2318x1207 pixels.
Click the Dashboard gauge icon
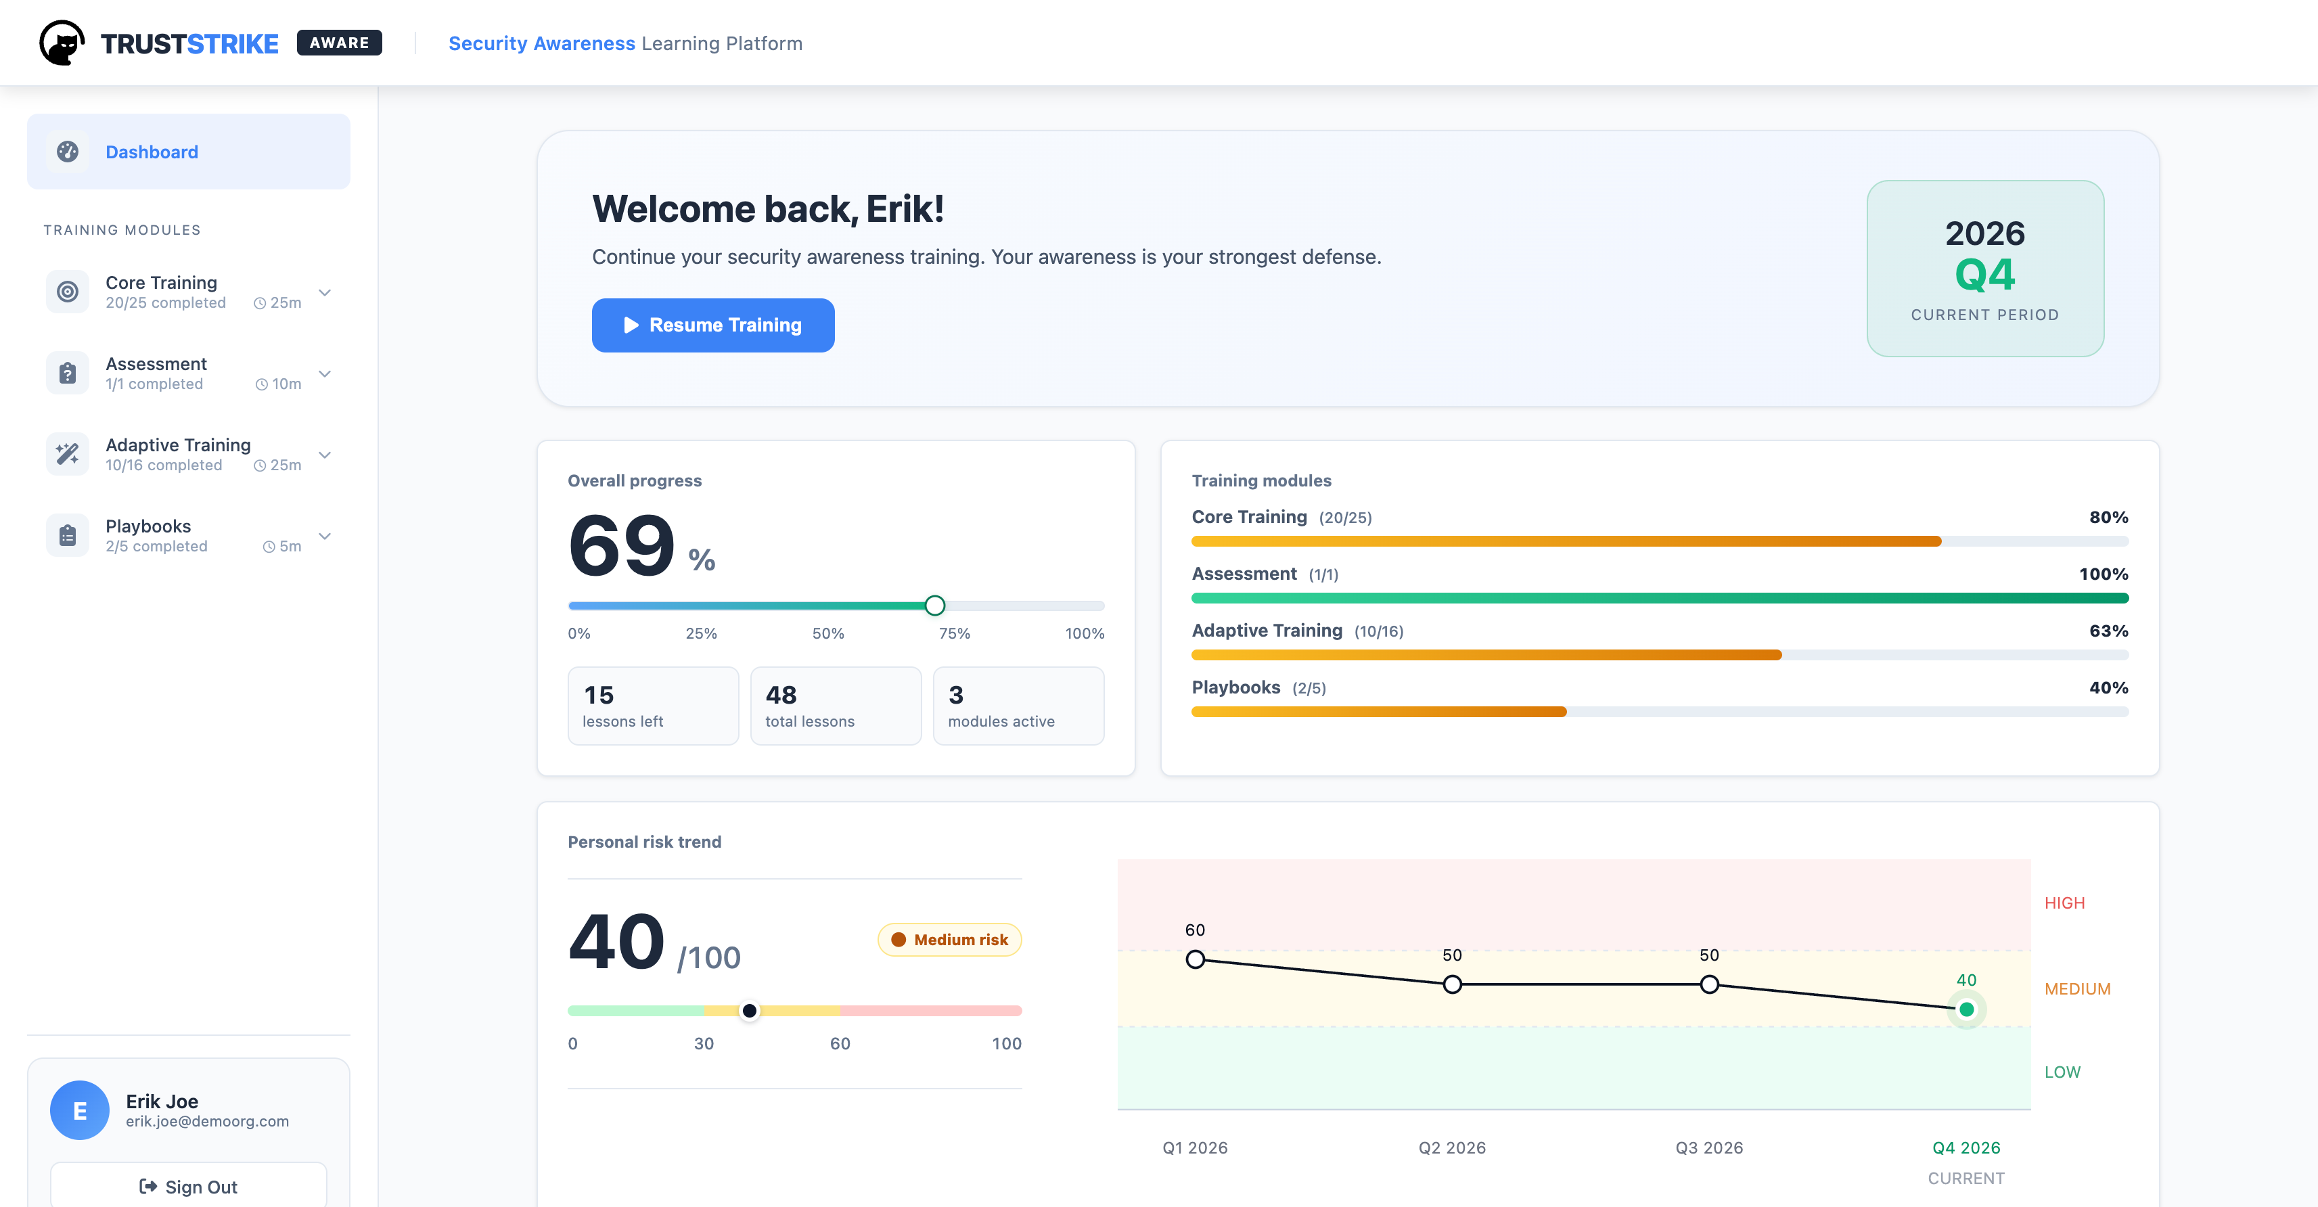(68, 151)
